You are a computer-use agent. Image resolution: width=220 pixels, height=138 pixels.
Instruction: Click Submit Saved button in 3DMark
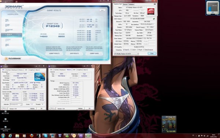click(94, 53)
